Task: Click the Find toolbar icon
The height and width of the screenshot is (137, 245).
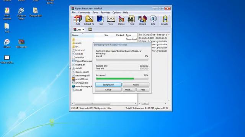Action: 132,20
